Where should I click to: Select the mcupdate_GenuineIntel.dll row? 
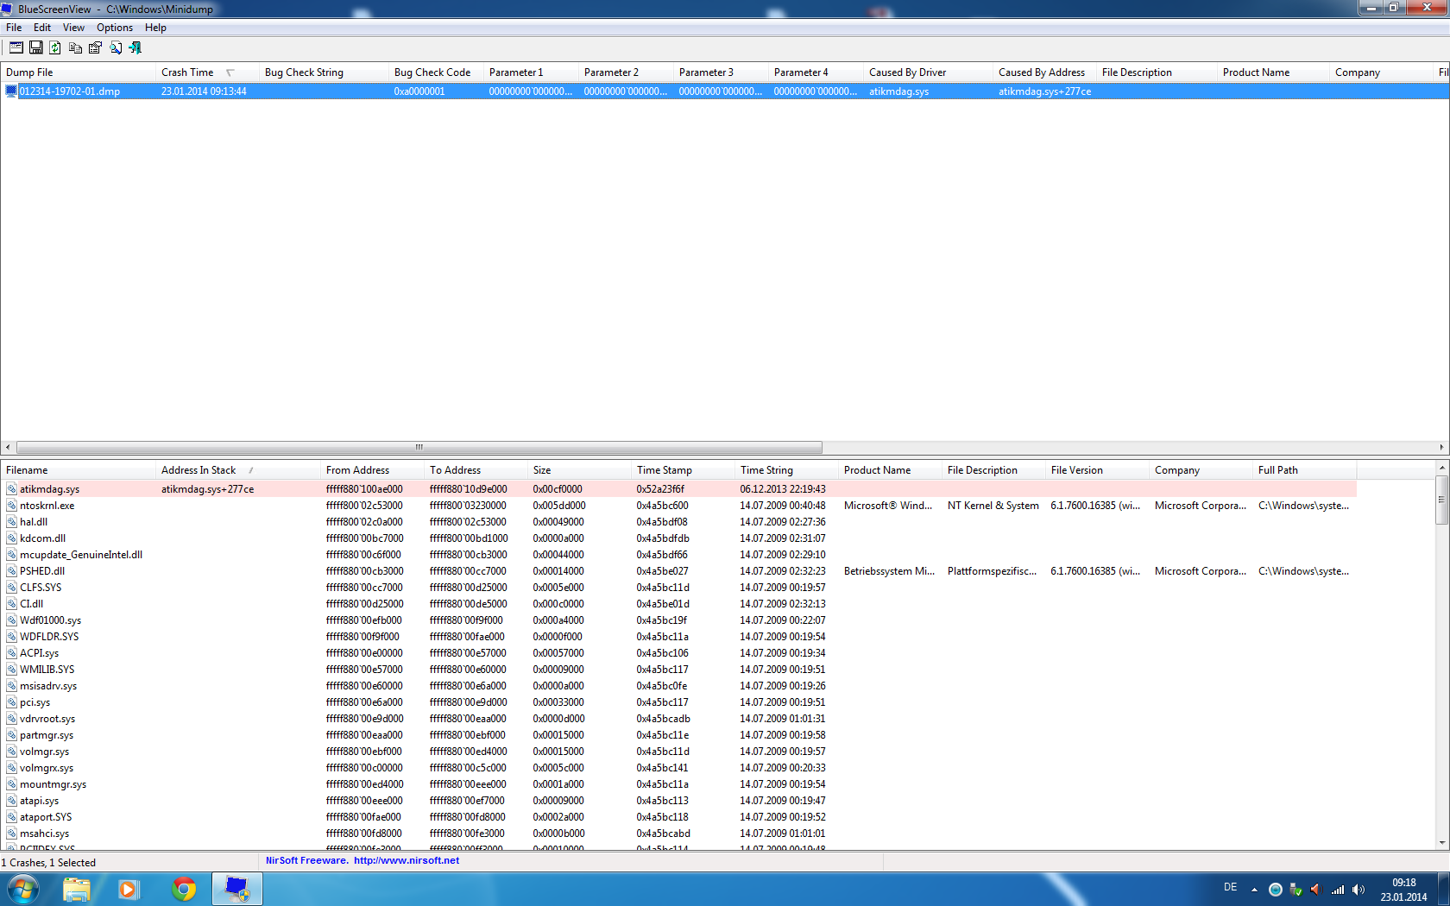(678, 555)
